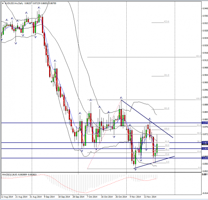Screen dimensions: 208x200
Task: Click the 0.940 price scale label
Action: tap(205, 8)
